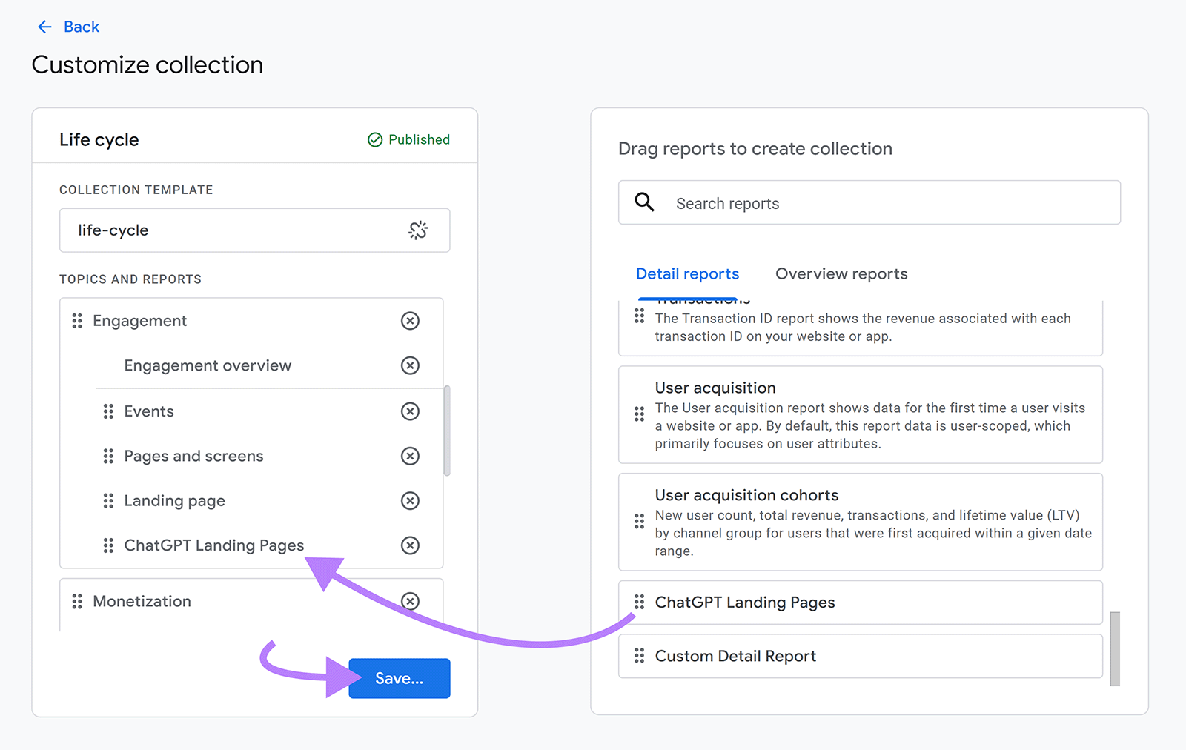Click the drag handle beside Events
The height and width of the screenshot is (750, 1186).
tap(107, 411)
